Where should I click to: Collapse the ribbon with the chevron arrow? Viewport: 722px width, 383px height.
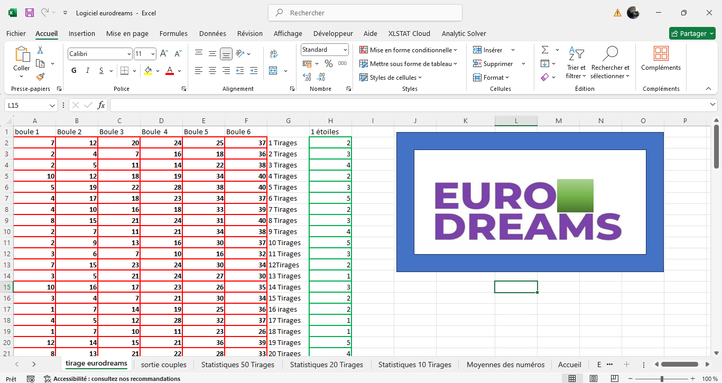click(x=709, y=88)
